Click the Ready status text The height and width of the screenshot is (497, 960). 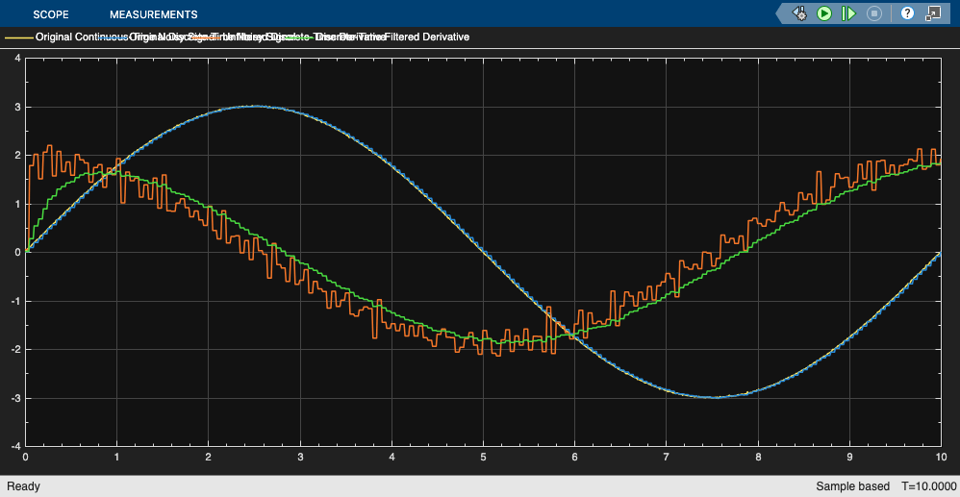[x=24, y=486]
